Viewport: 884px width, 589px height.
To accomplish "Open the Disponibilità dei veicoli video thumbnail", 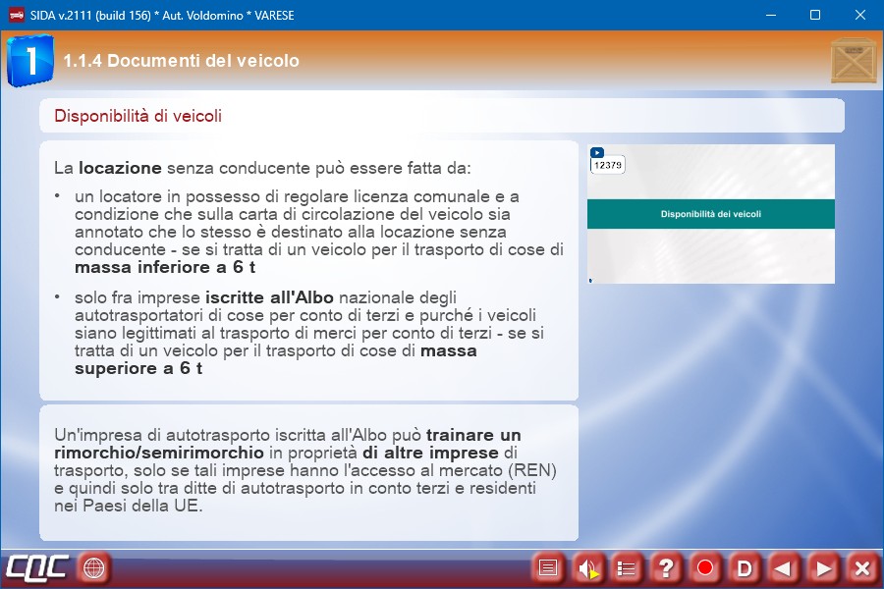I will pos(710,214).
